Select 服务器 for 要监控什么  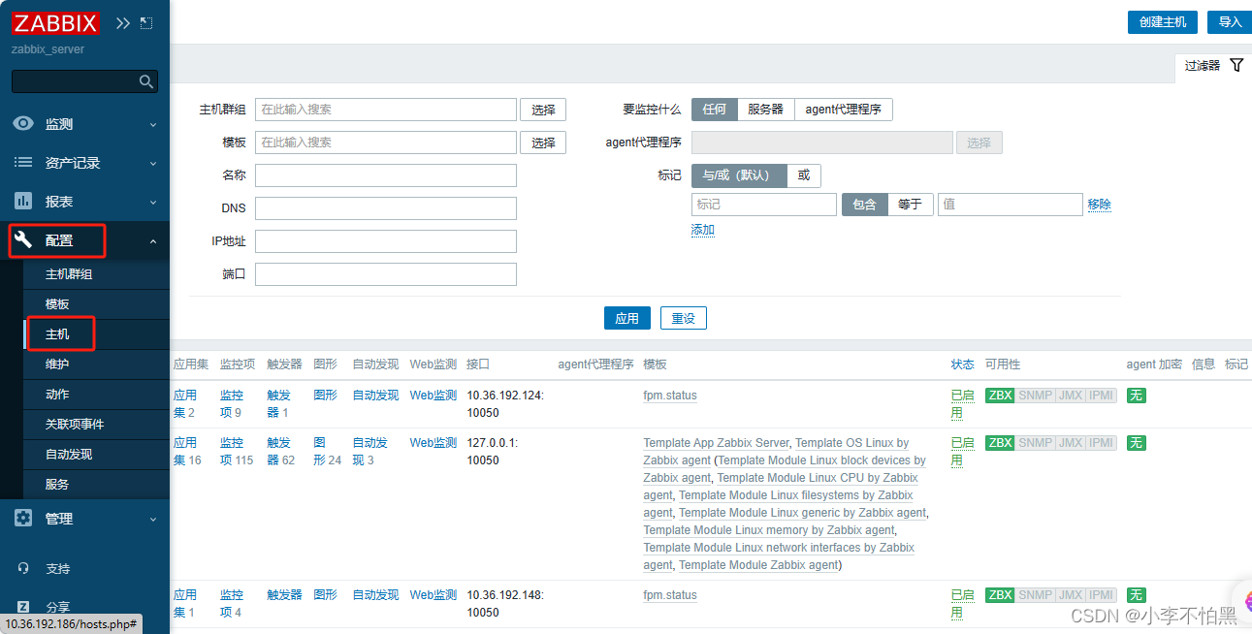pyautogui.click(x=765, y=110)
